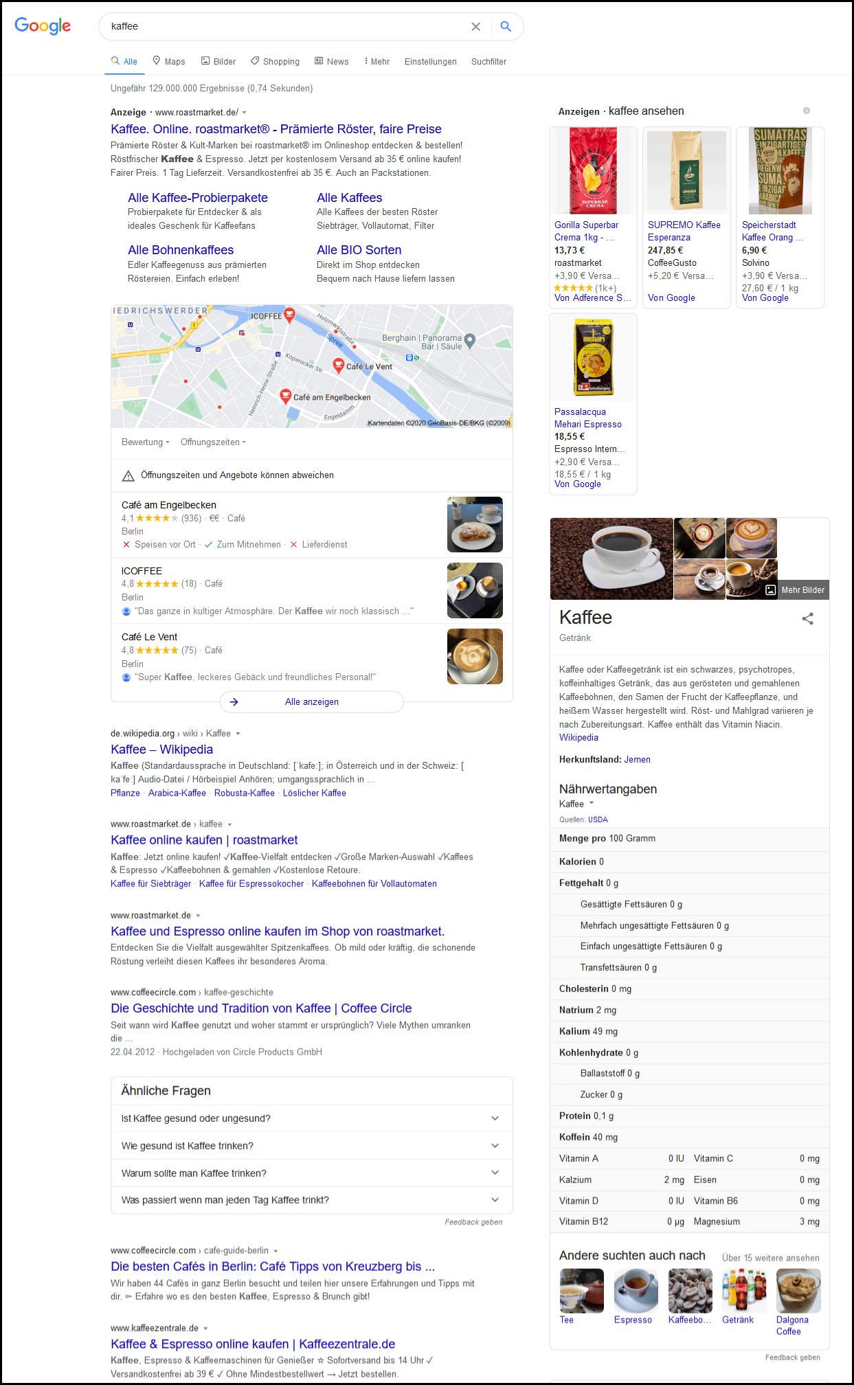Click the Café am Engelbecken map marker
This screenshot has width=854, height=1385.
tap(285, 396)
